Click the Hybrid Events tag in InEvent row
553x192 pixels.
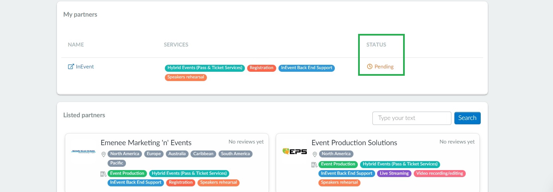point(205,68)
